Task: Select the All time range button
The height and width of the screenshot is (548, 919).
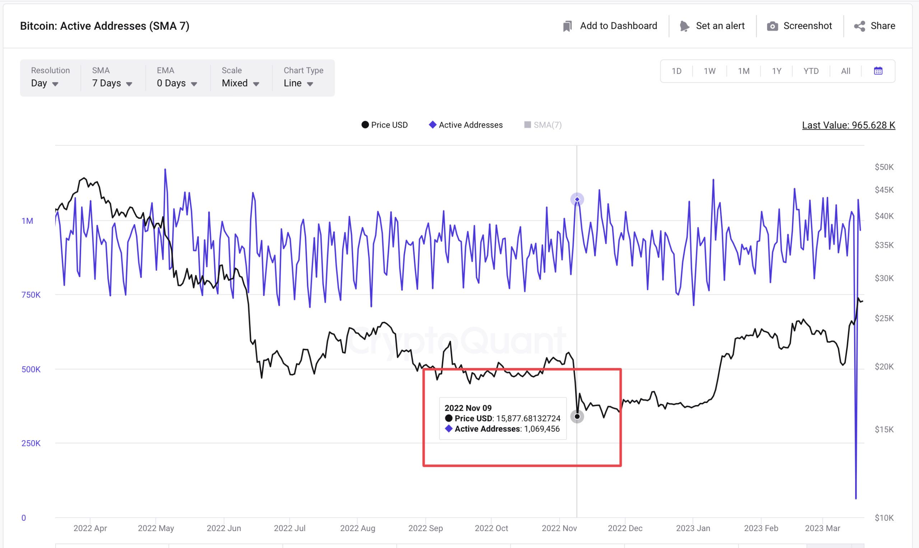Action: point(845,71)
